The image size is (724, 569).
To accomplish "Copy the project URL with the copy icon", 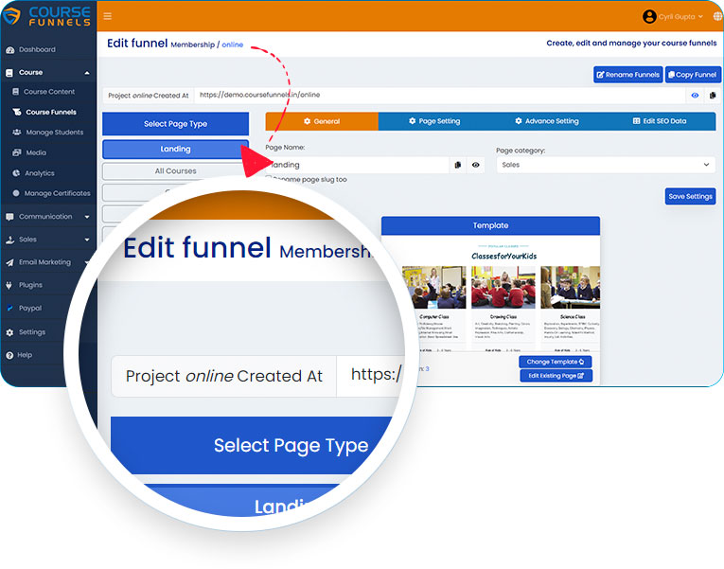I will [x=713, y=96].
